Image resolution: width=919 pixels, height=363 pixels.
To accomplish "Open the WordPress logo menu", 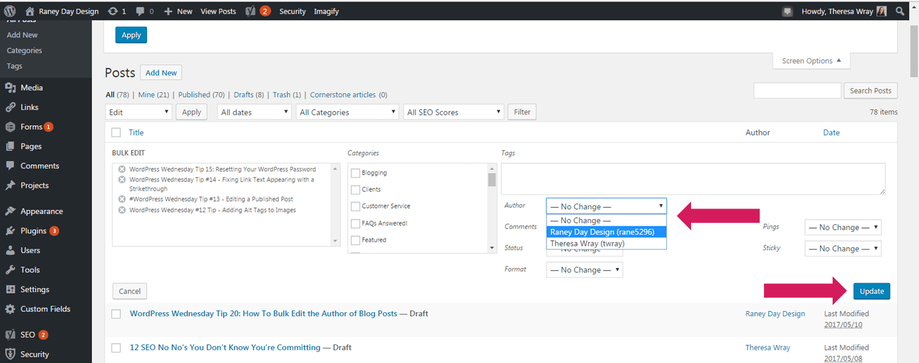I will (x=10, y=11).
